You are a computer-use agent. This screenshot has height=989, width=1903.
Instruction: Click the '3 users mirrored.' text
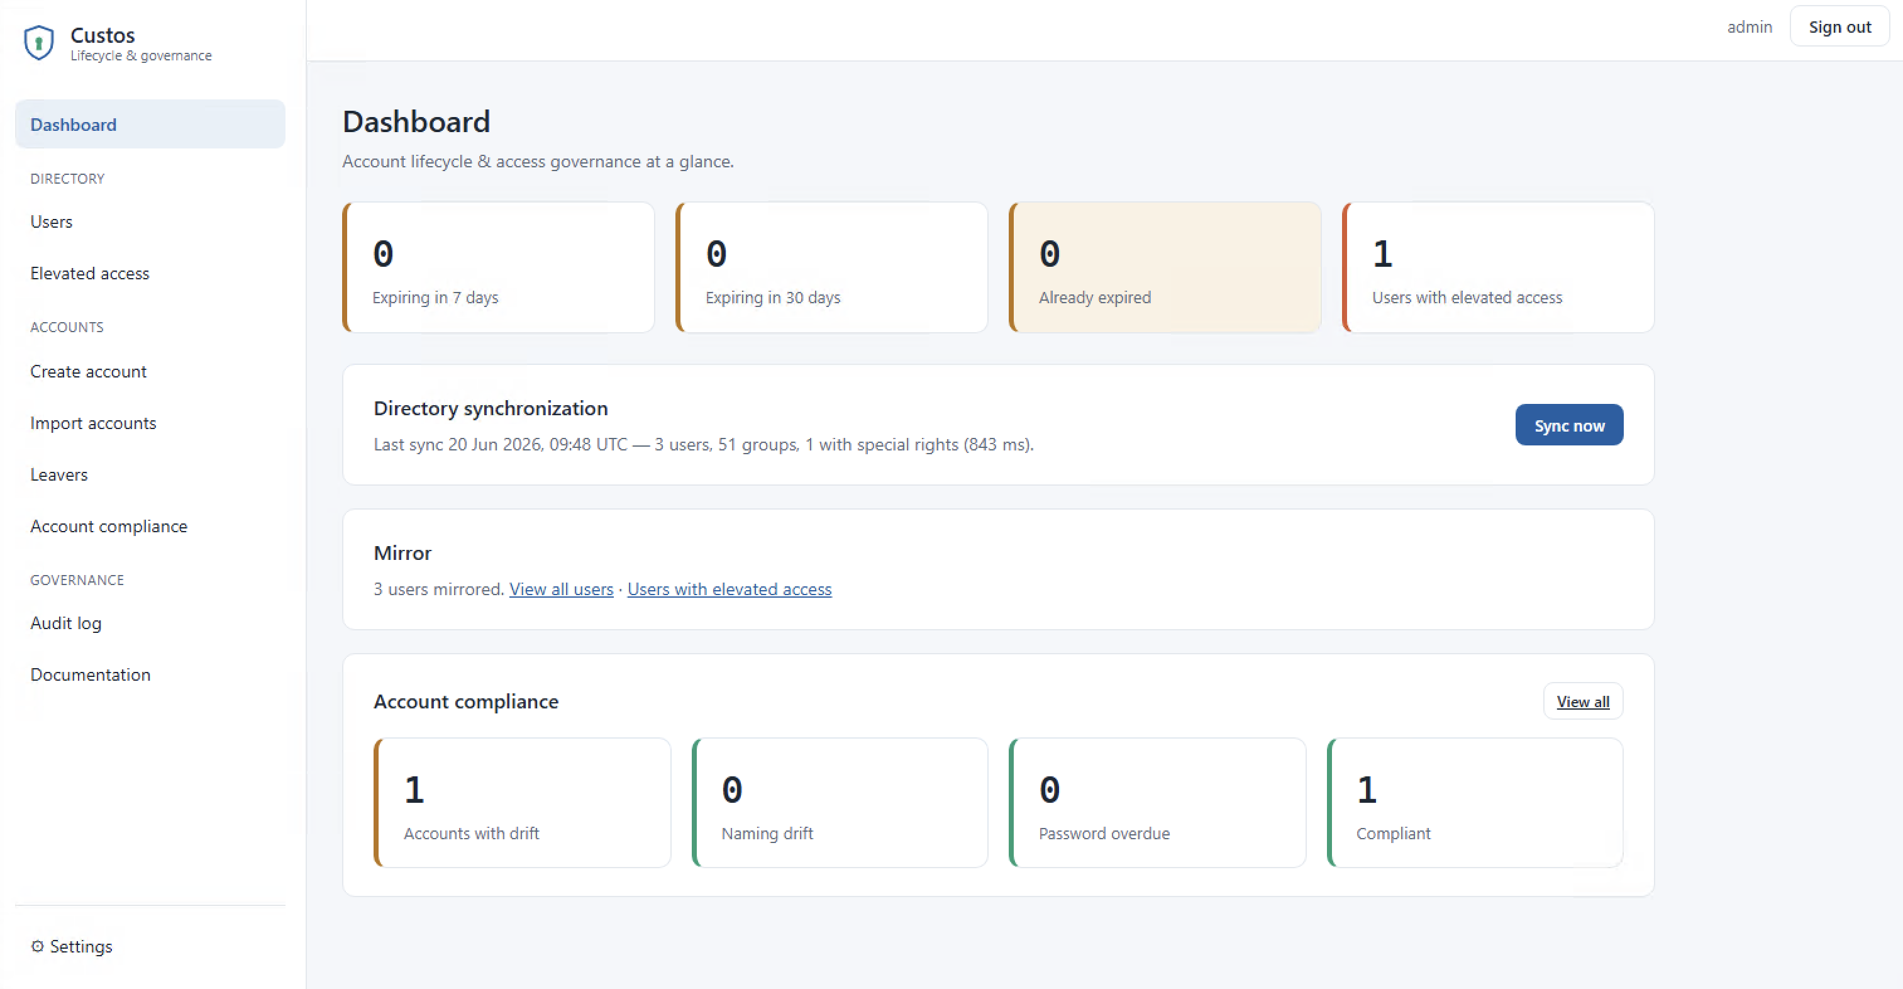pyautogui.click(x=439, y=589)
